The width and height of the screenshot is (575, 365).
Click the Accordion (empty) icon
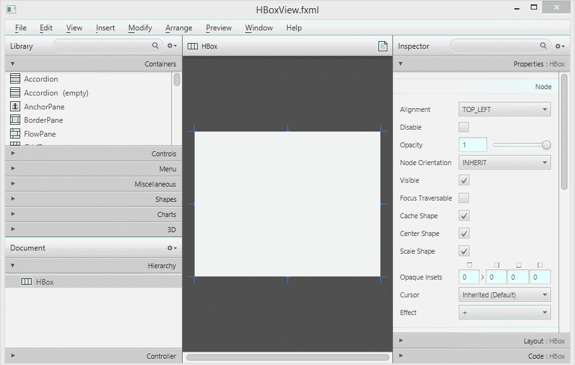coord(15,92)
